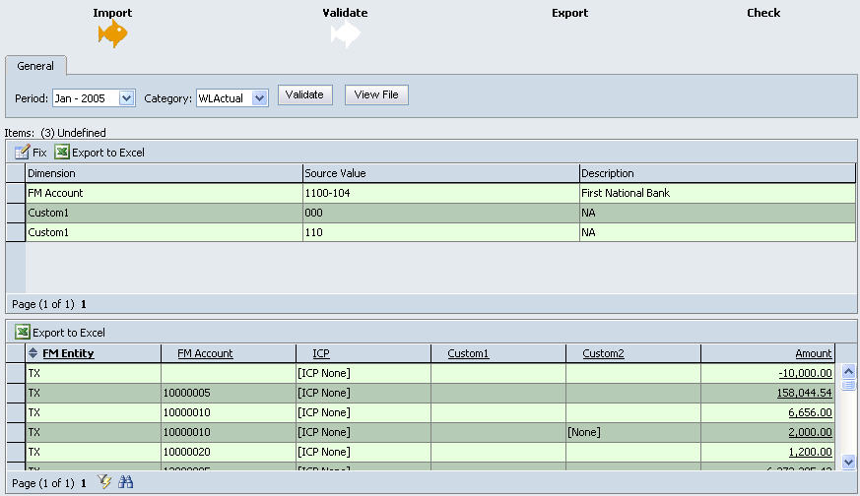The width and height of the screenshot is (860, 496).
Task: Click the FM Entity sort arrows icon
Action: 33,353
